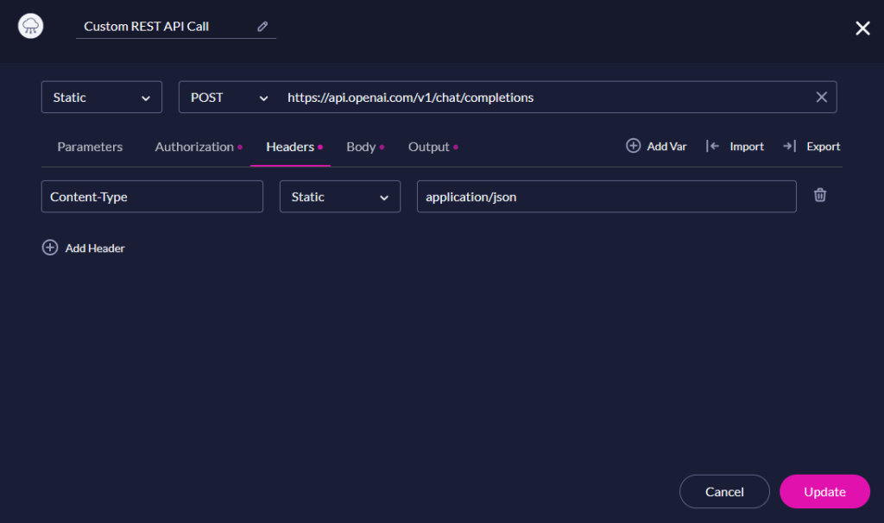Click the Add Var plus icon

click(633, 146)
